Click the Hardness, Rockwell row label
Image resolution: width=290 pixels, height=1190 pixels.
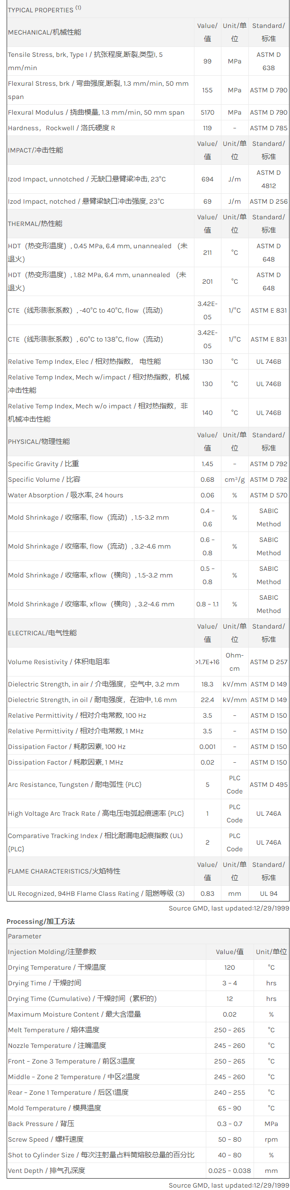click(x=62, y=128)
